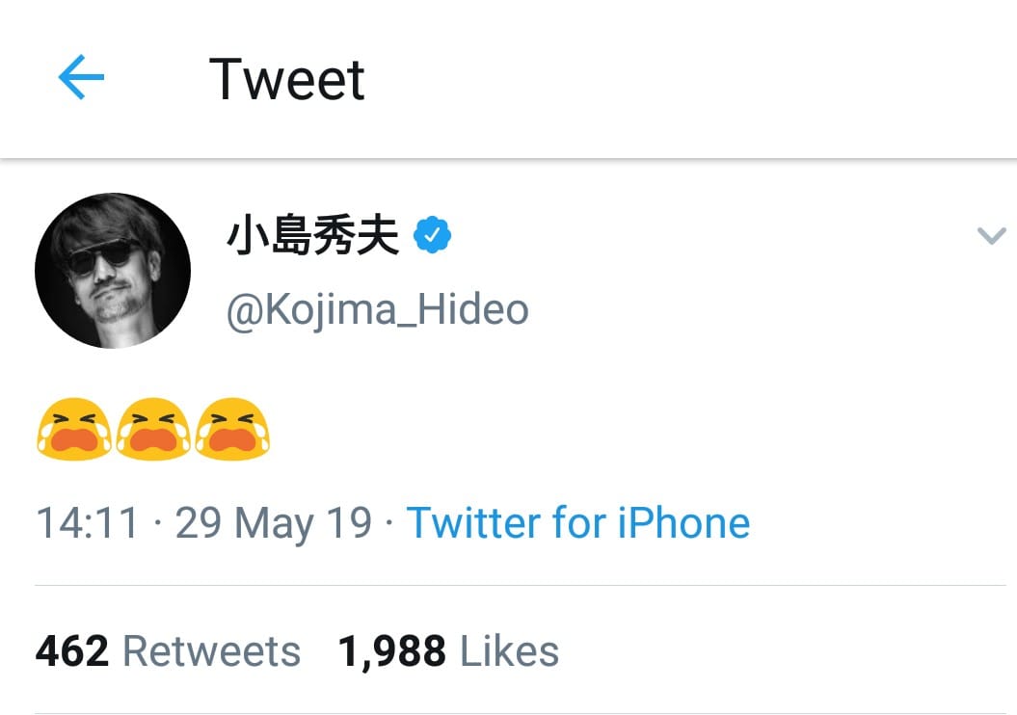
Task: Tap the Tweet header title
Action: click(x=286, y=79)
